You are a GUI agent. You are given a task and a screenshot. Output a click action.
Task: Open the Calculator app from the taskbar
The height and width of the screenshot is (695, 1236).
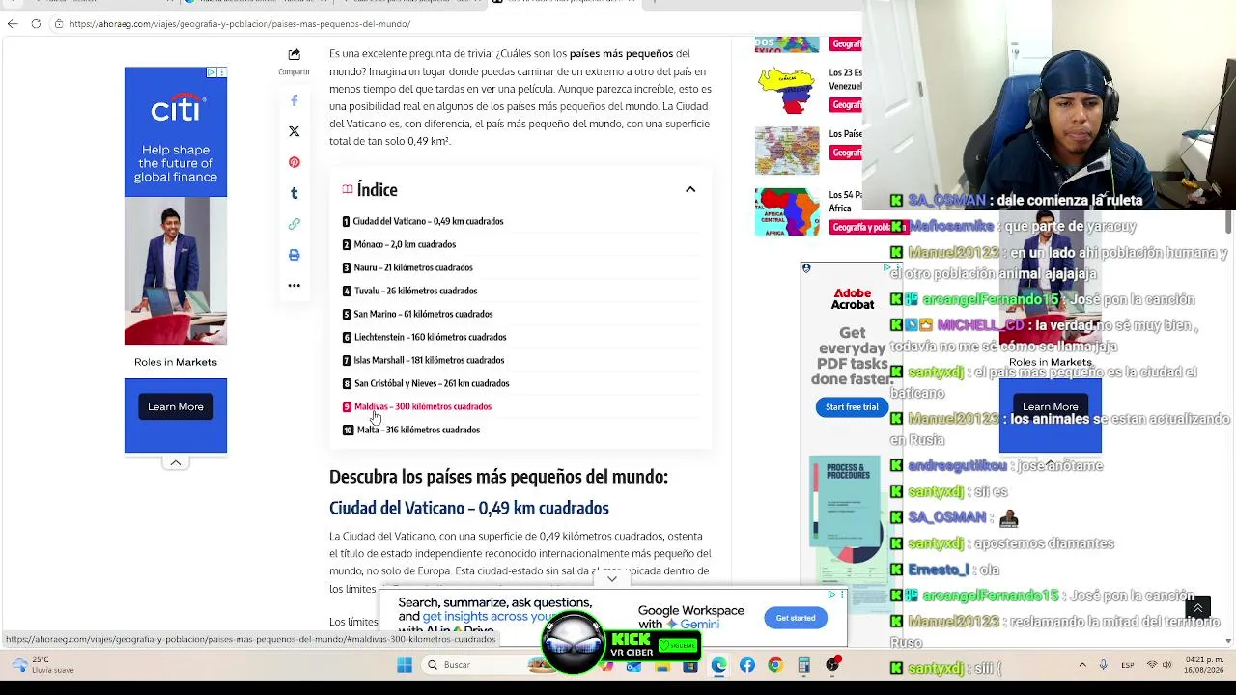[x=803, y=665]
